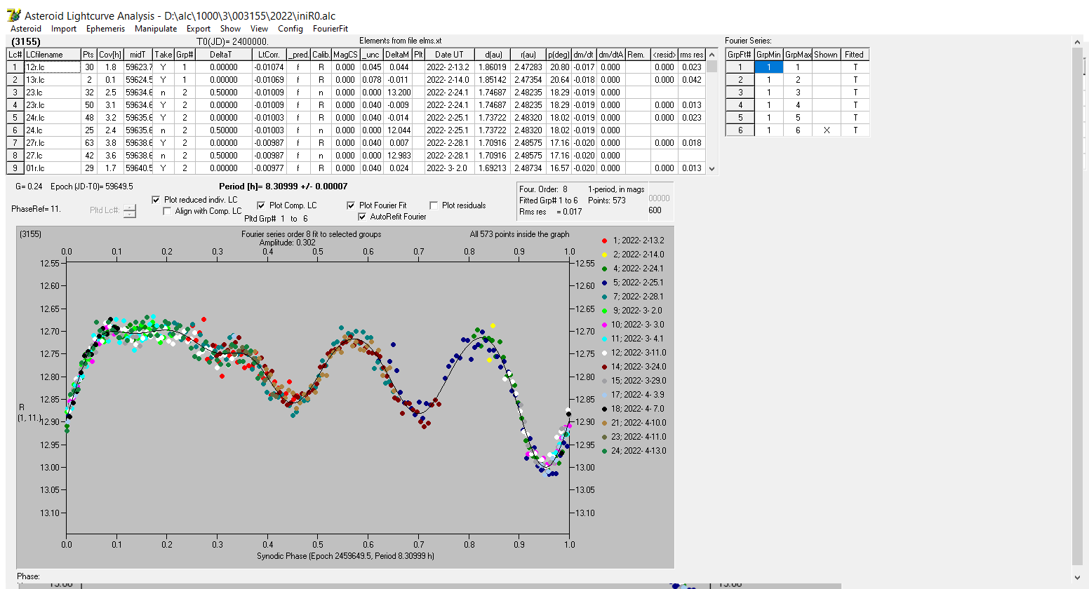Viewport: 1089px width, 589px height.
Task: Click the red legend dot for 1; 2022- 2-13.2
Action: click(x=604, y=241)
